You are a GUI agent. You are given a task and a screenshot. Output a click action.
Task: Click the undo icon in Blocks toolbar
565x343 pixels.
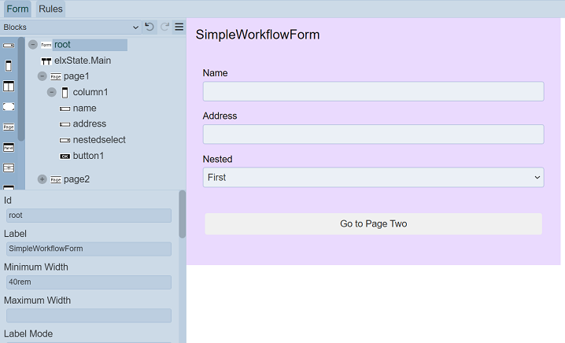click(x=150, y=28)
